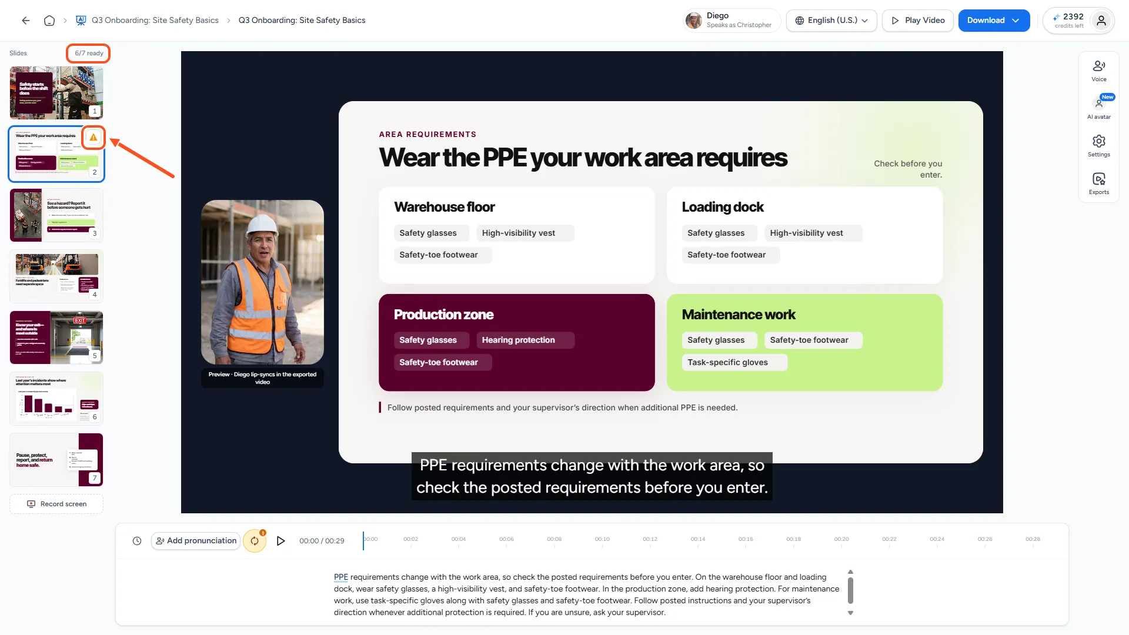Play the slide audio preview
Screen dimensions: 1129x635
click(280, 541)
